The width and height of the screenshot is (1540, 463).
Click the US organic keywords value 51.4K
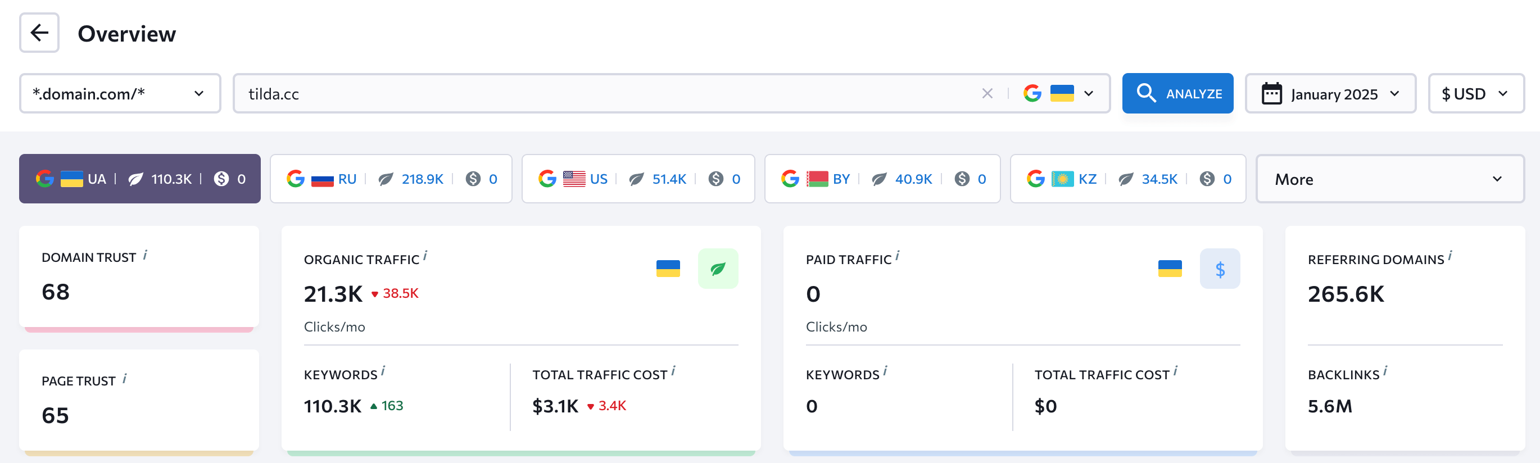coord(669,179)
